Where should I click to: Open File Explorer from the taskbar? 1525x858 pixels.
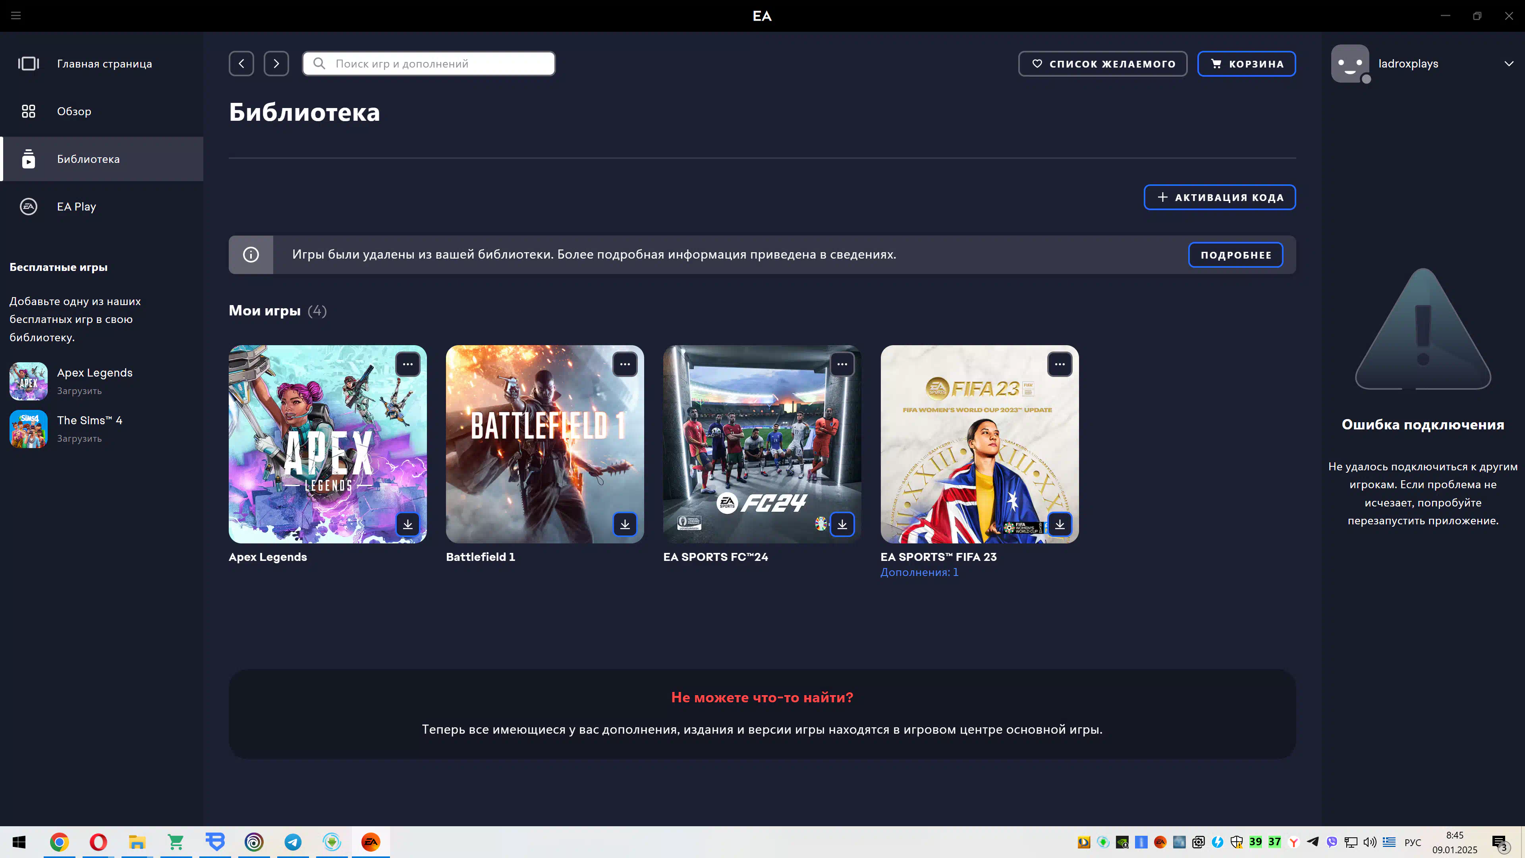click(x=137, y=842)
